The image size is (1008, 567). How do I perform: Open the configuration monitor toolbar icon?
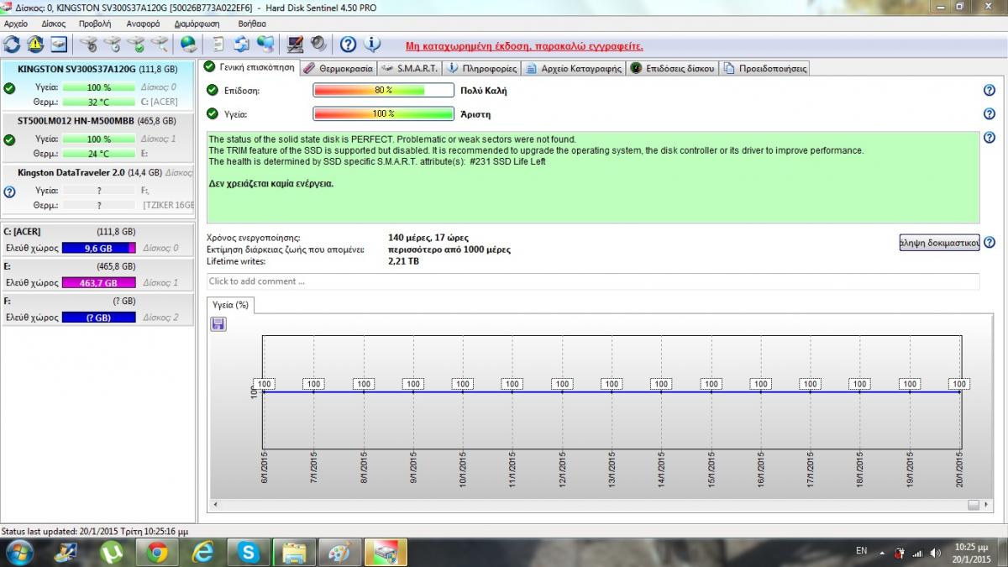tap(295, 44)
